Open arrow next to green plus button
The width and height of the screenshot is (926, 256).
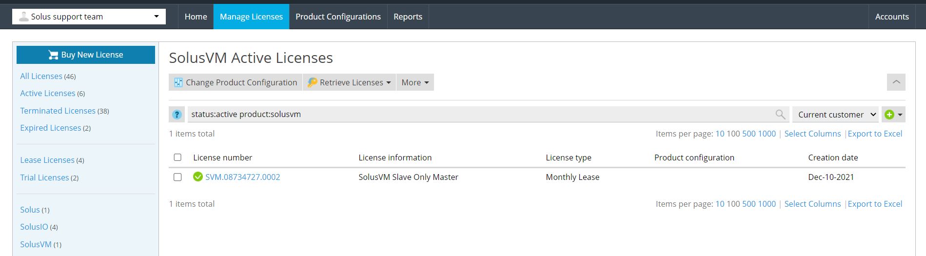(900, 115)
